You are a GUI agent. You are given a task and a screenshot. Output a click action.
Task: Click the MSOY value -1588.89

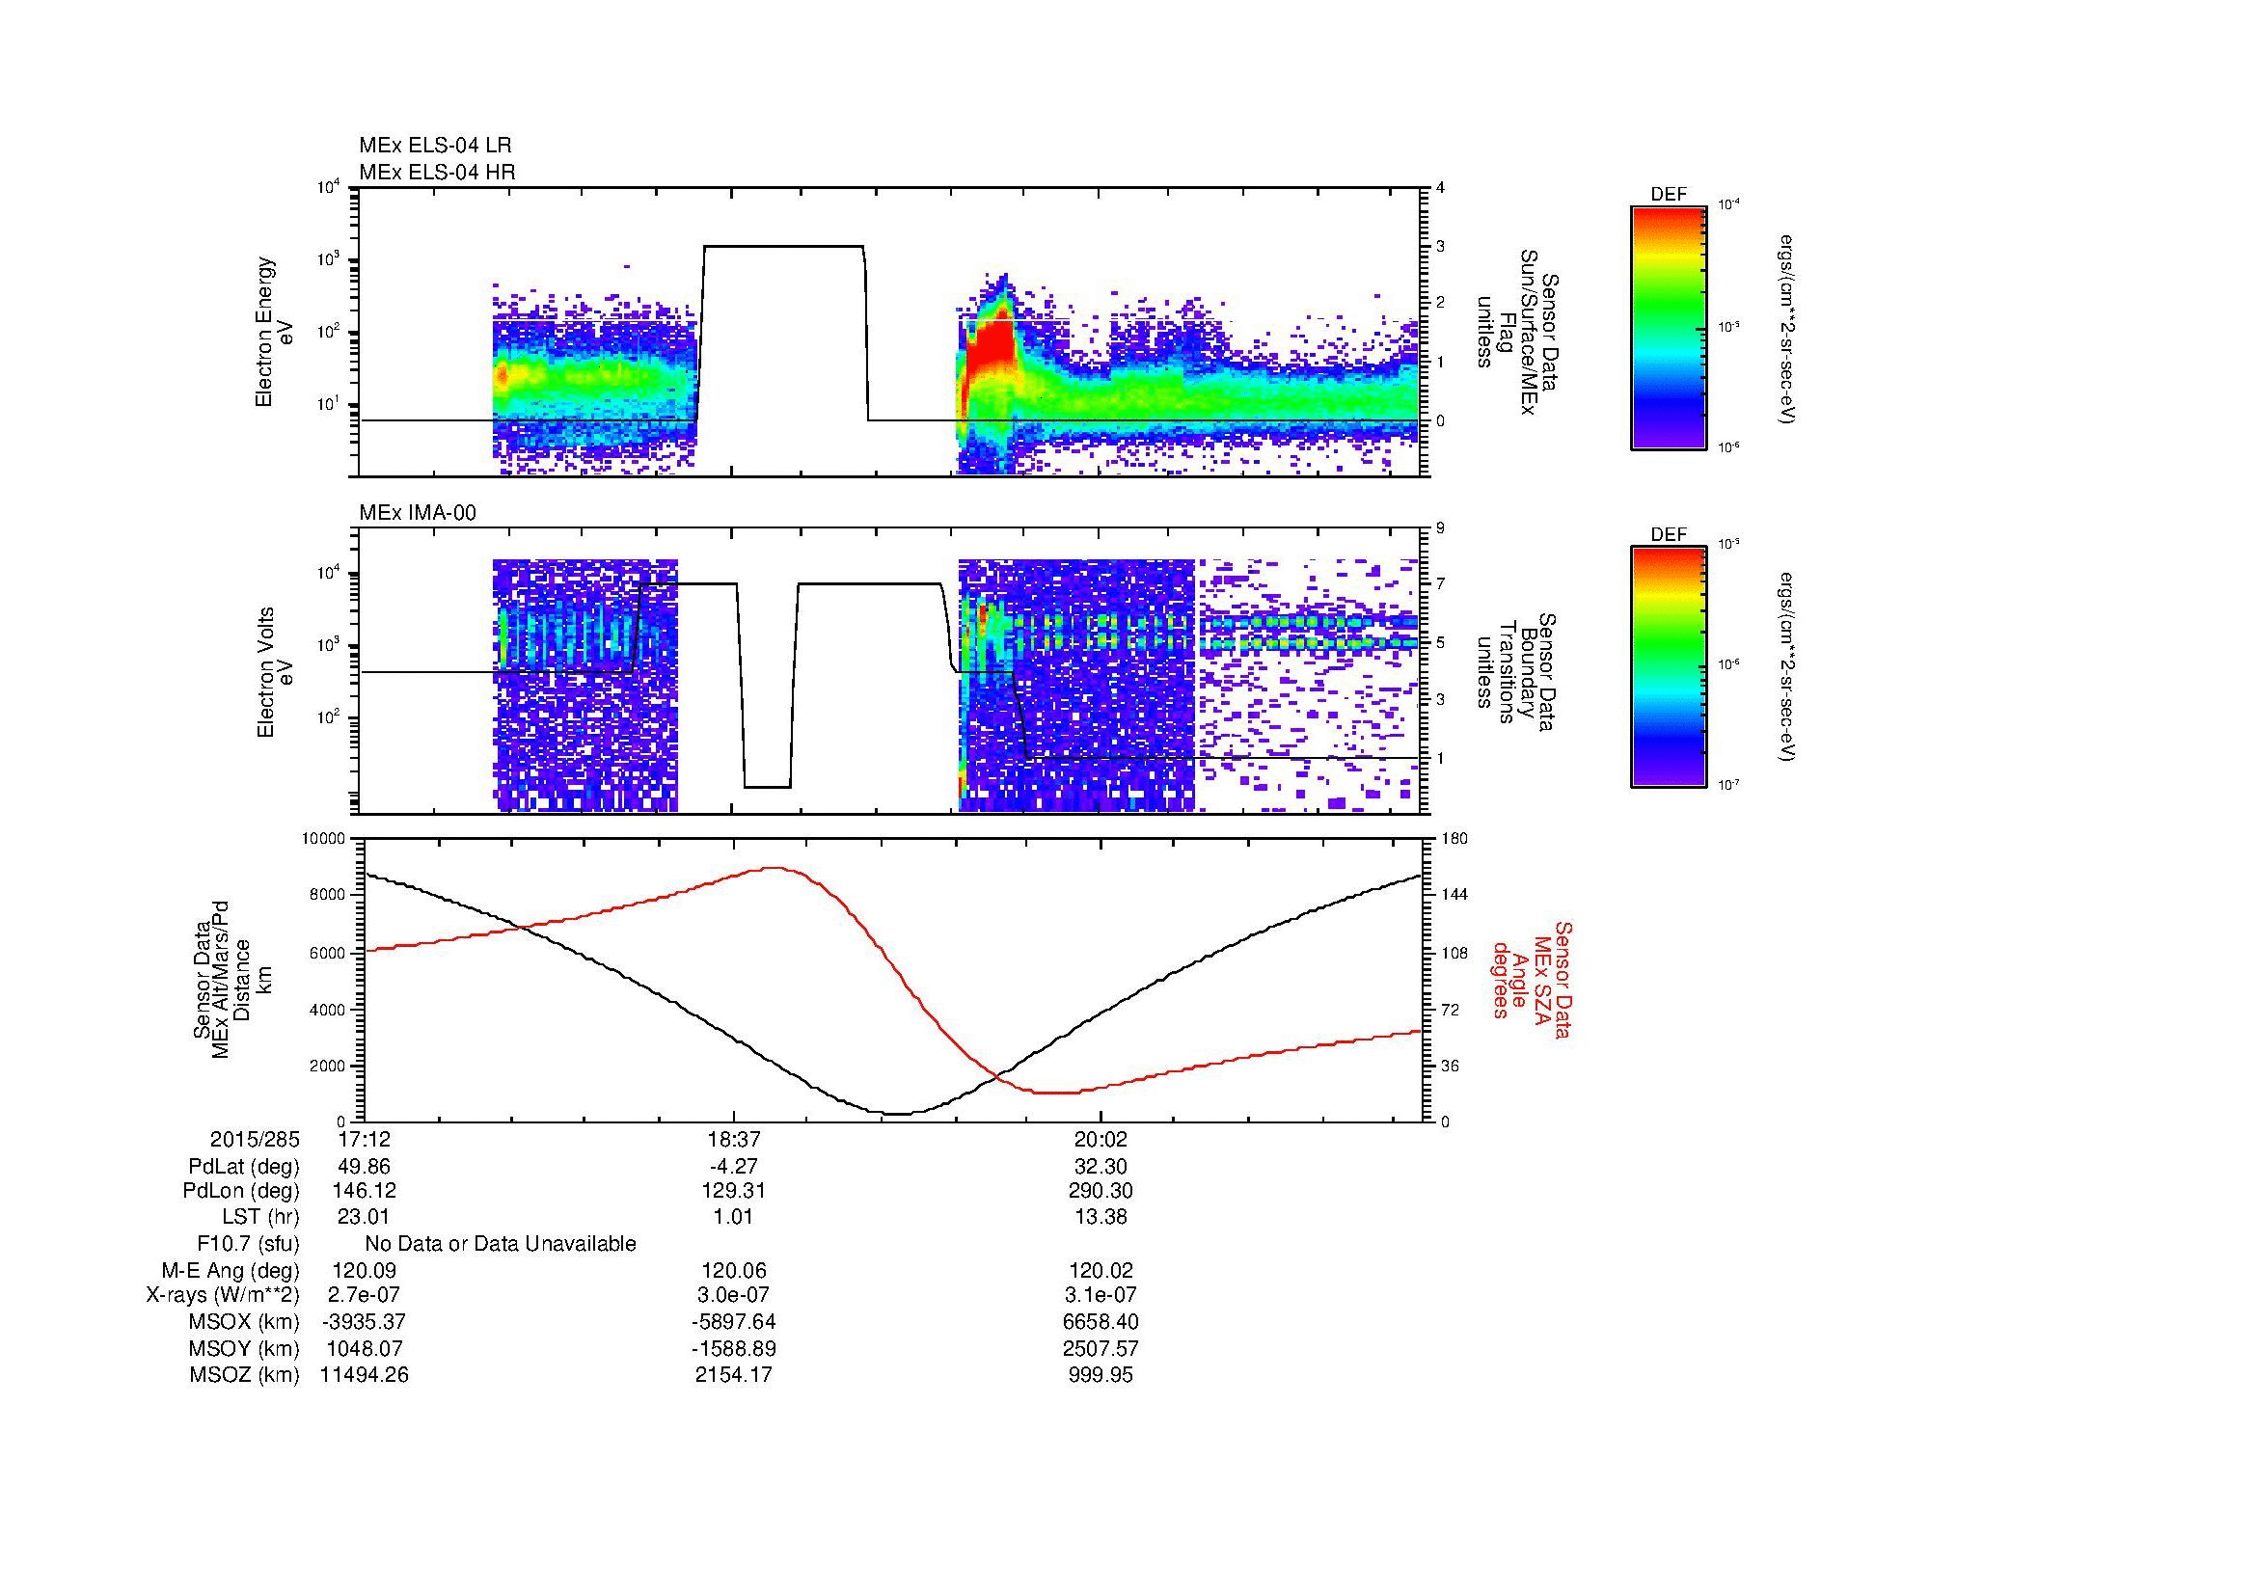[x=733, y=1348]
